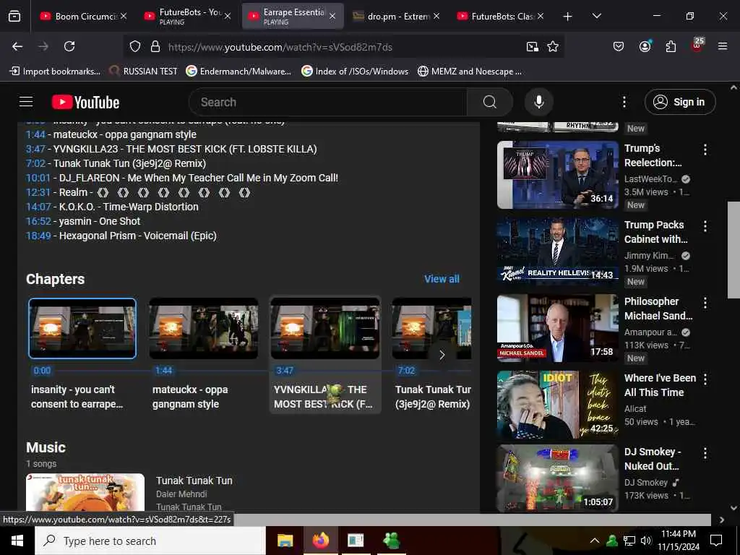Viewport: 740px width, 555px height.
Task: Switch to the FutureBots - You playing tab
Action: click(188, 17)
